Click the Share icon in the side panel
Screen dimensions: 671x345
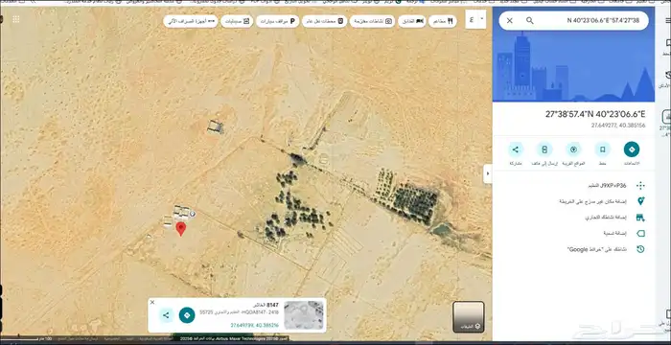tap(516, 149)
